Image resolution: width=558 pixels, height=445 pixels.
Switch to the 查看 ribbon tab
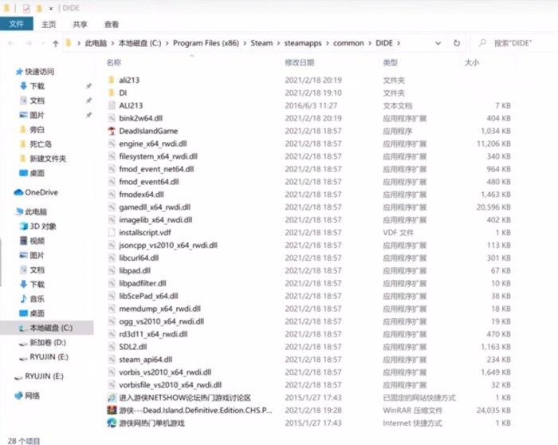point(112,24)
